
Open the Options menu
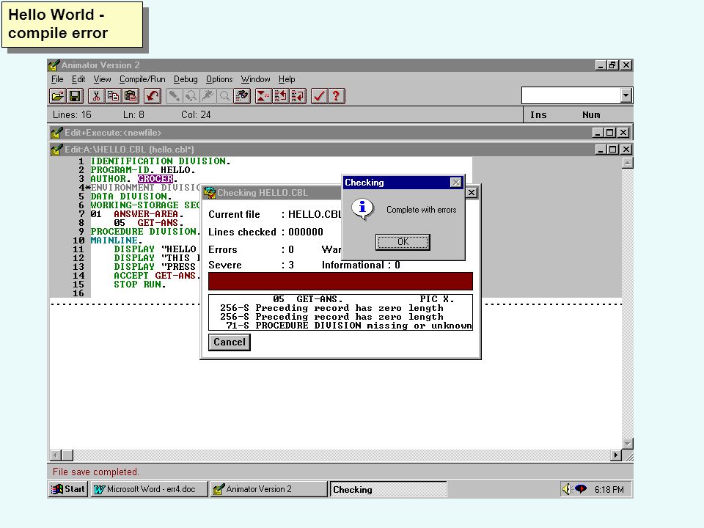(219, 79)
